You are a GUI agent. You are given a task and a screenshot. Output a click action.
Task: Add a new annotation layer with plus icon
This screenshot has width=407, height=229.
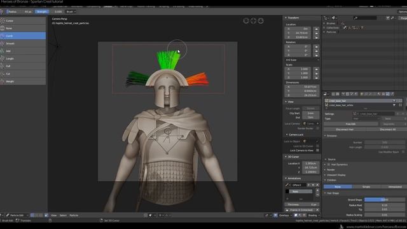(317, 190)
